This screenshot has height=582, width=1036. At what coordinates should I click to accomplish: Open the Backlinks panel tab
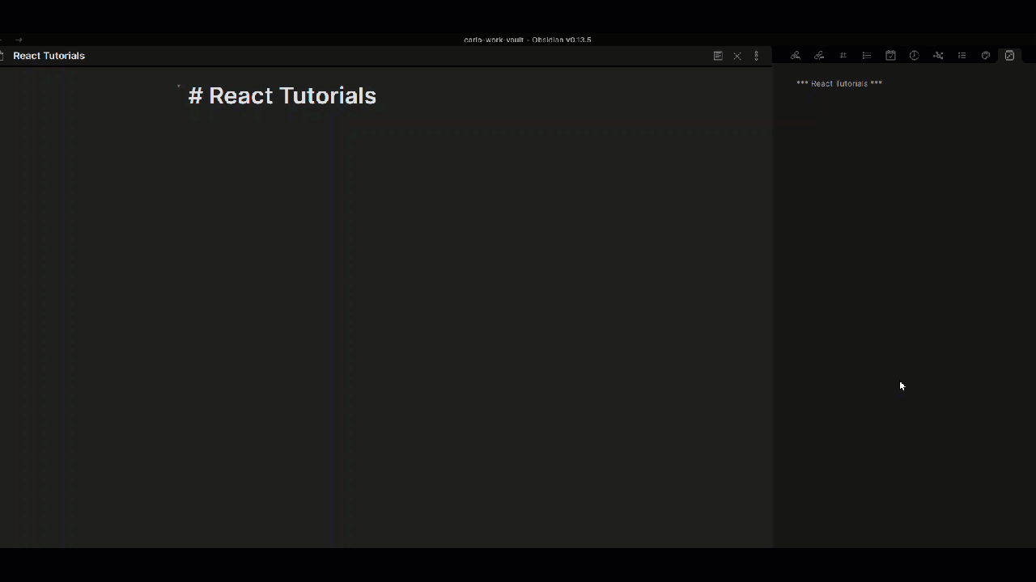tap(796, 56)
